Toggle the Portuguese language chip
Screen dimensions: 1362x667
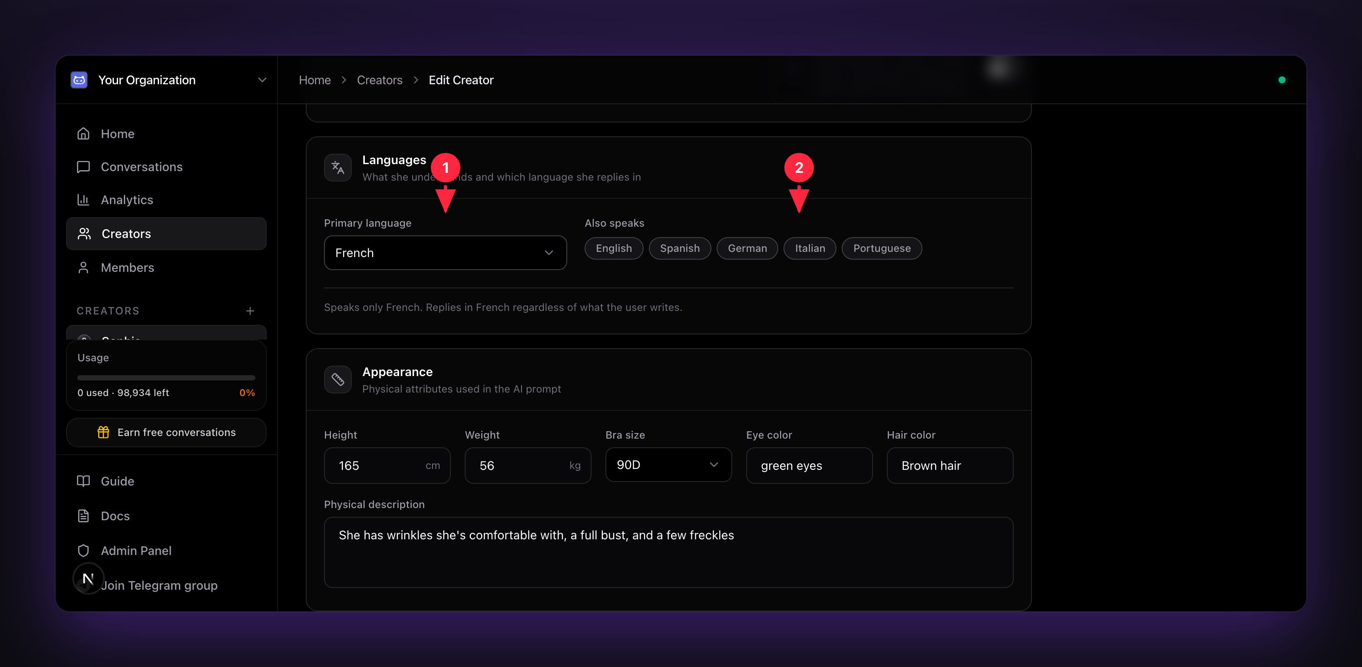pyautogui.click(x=882, y=248)
